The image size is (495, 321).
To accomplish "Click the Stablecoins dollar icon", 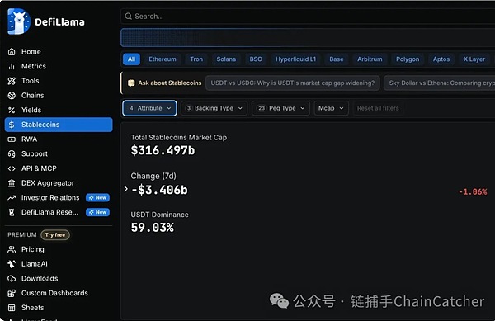I will coord(12,125).
